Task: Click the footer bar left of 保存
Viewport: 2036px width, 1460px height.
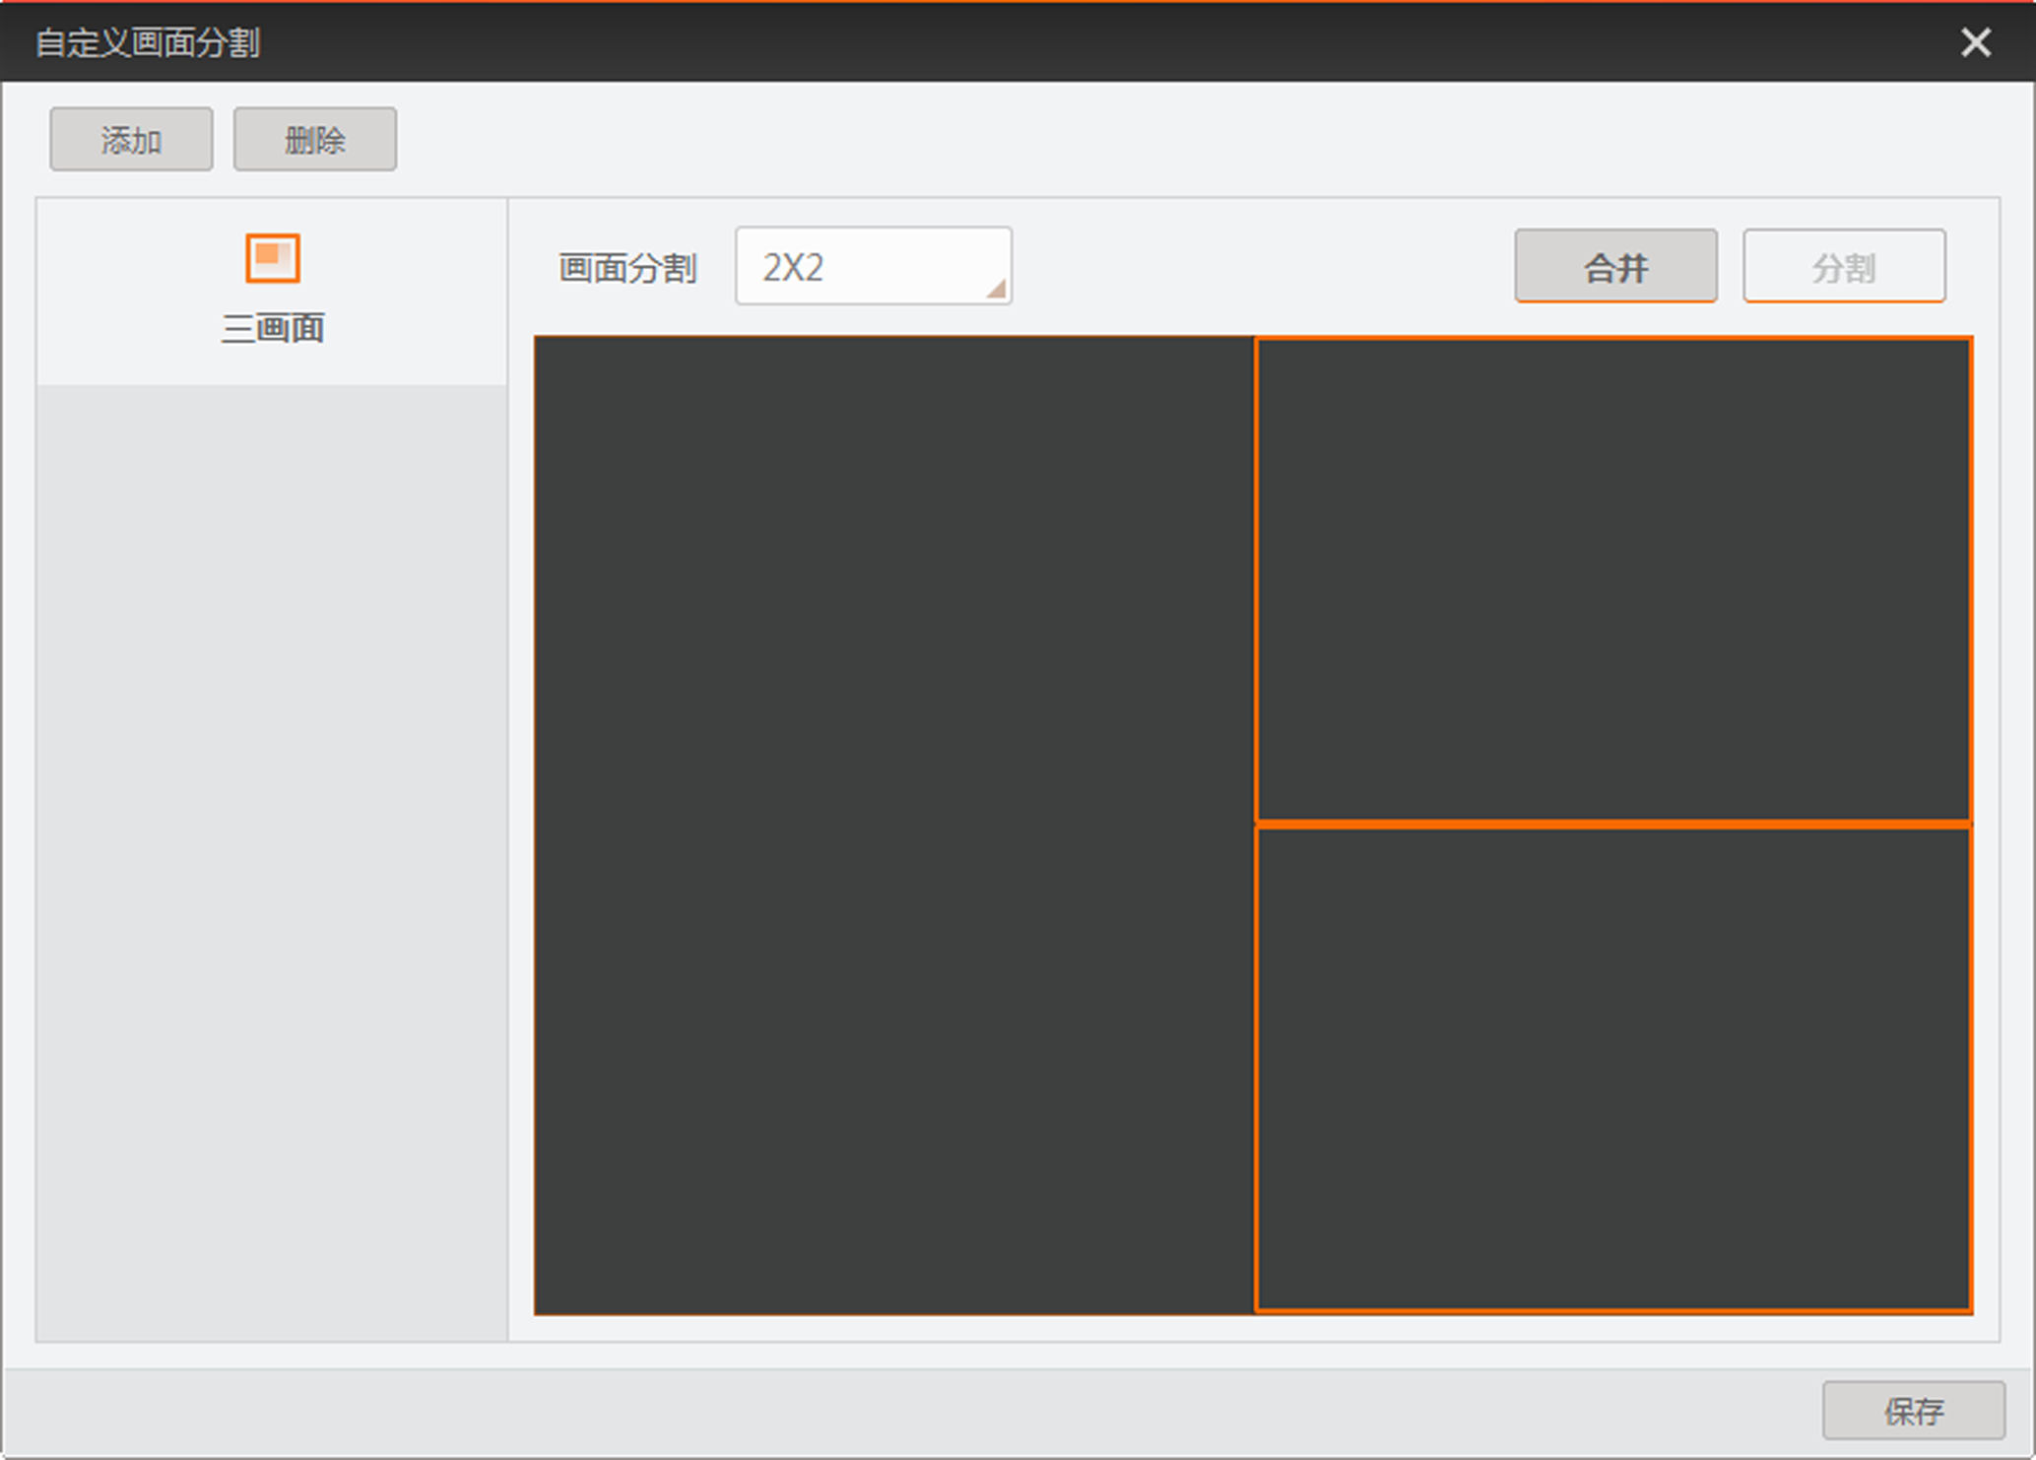Action: click(887, 1411)
